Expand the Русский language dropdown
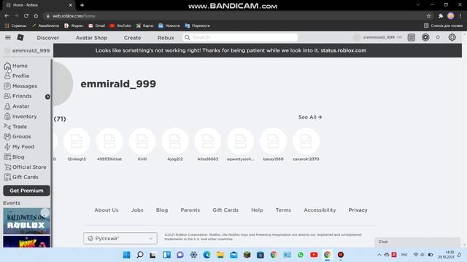Screen dimensions: 467x262 point(120,238)
